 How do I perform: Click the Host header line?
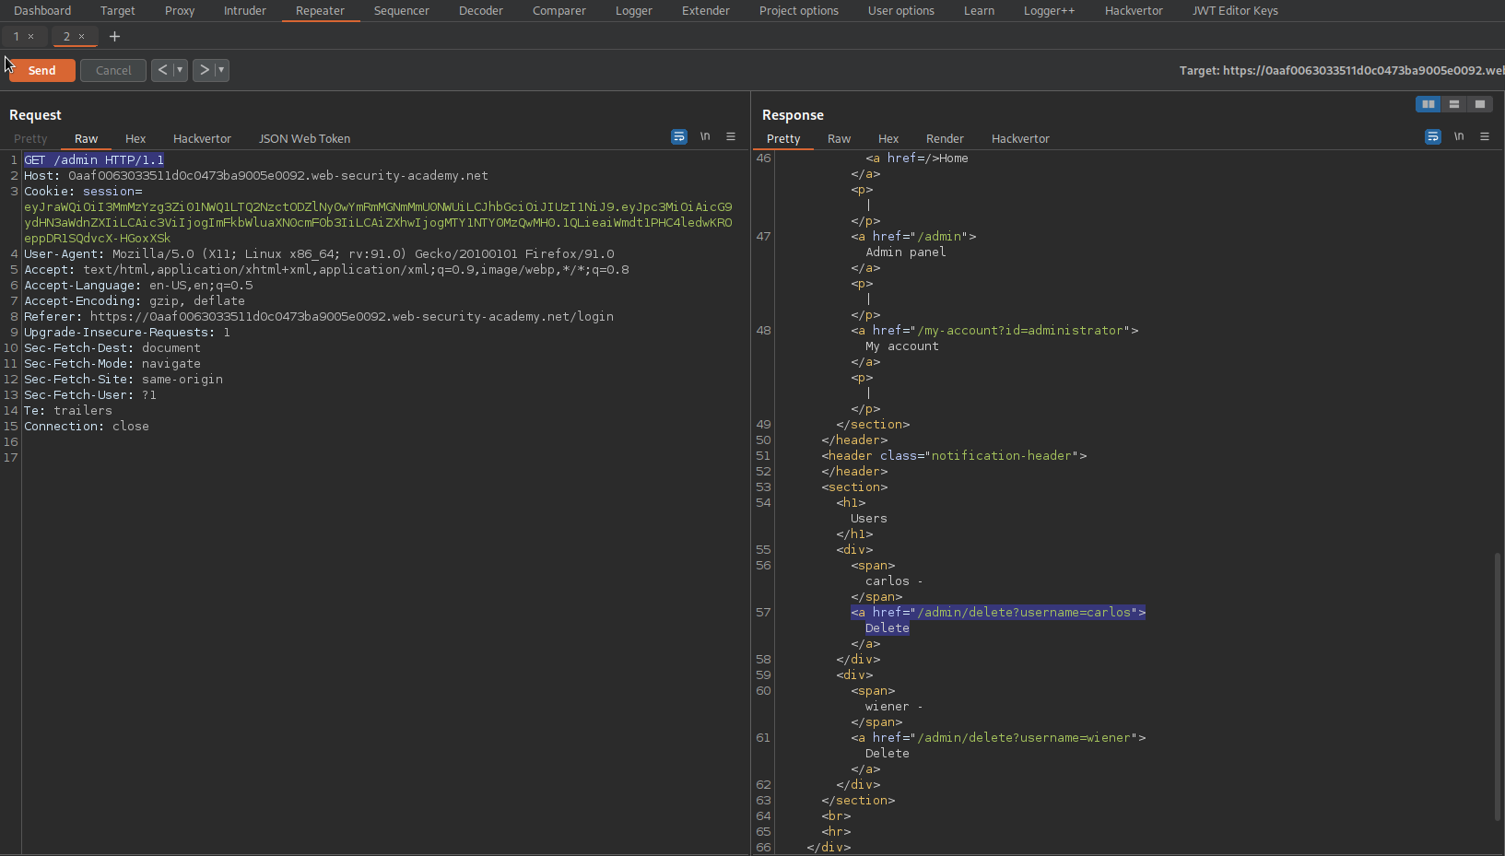(x=256, y=176)
